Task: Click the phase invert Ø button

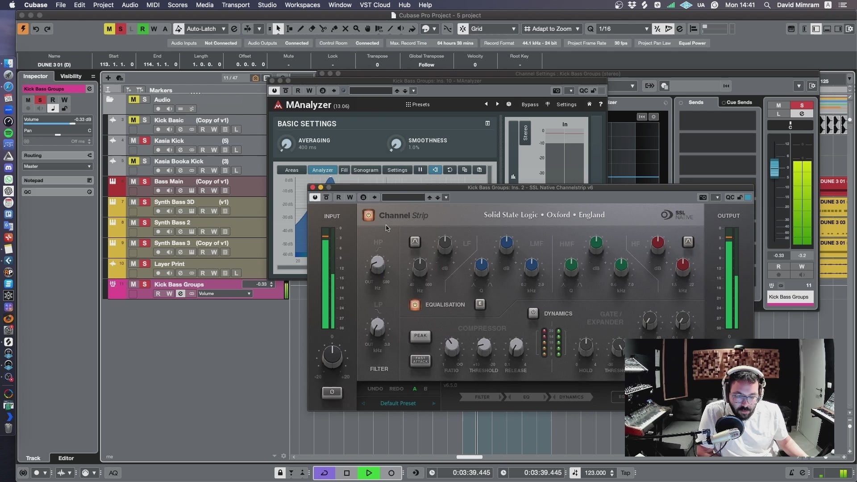Action: tap(332, 392)
